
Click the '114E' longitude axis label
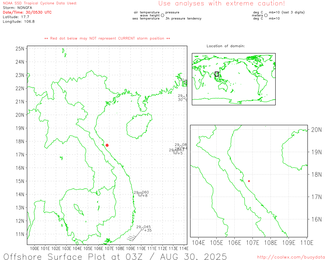(x=184, y=248)
